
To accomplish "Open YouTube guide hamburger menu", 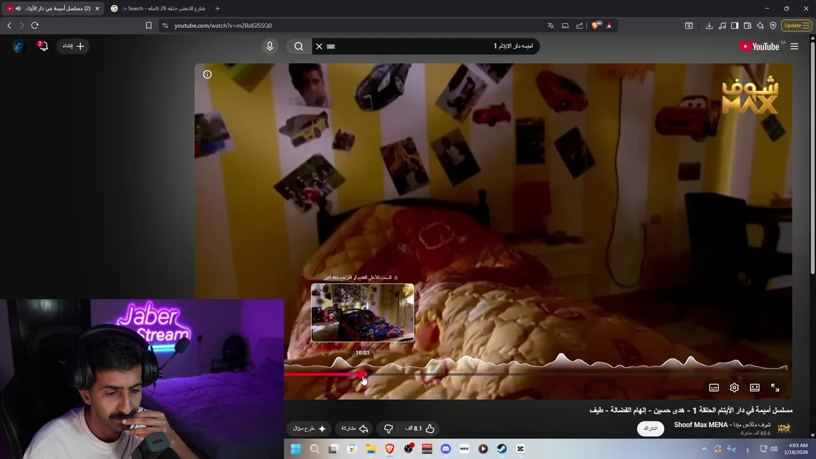I will pyautogui.click(x=794, y=47).
